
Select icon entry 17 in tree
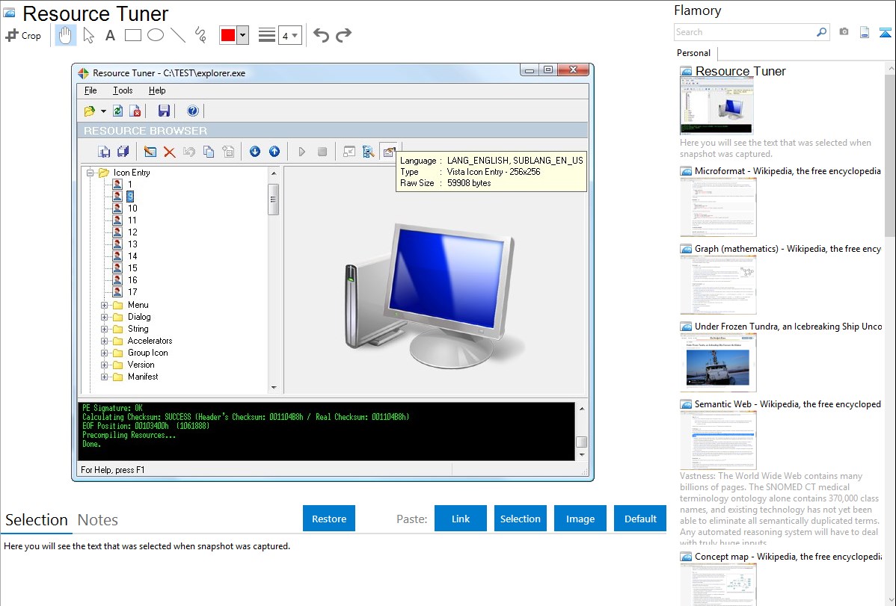point(132,292)
